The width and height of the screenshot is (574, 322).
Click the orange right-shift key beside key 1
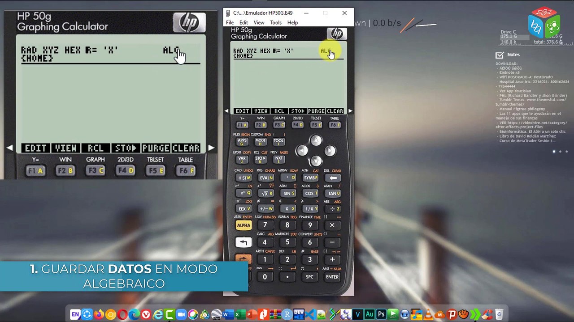[x=244, y=259]
